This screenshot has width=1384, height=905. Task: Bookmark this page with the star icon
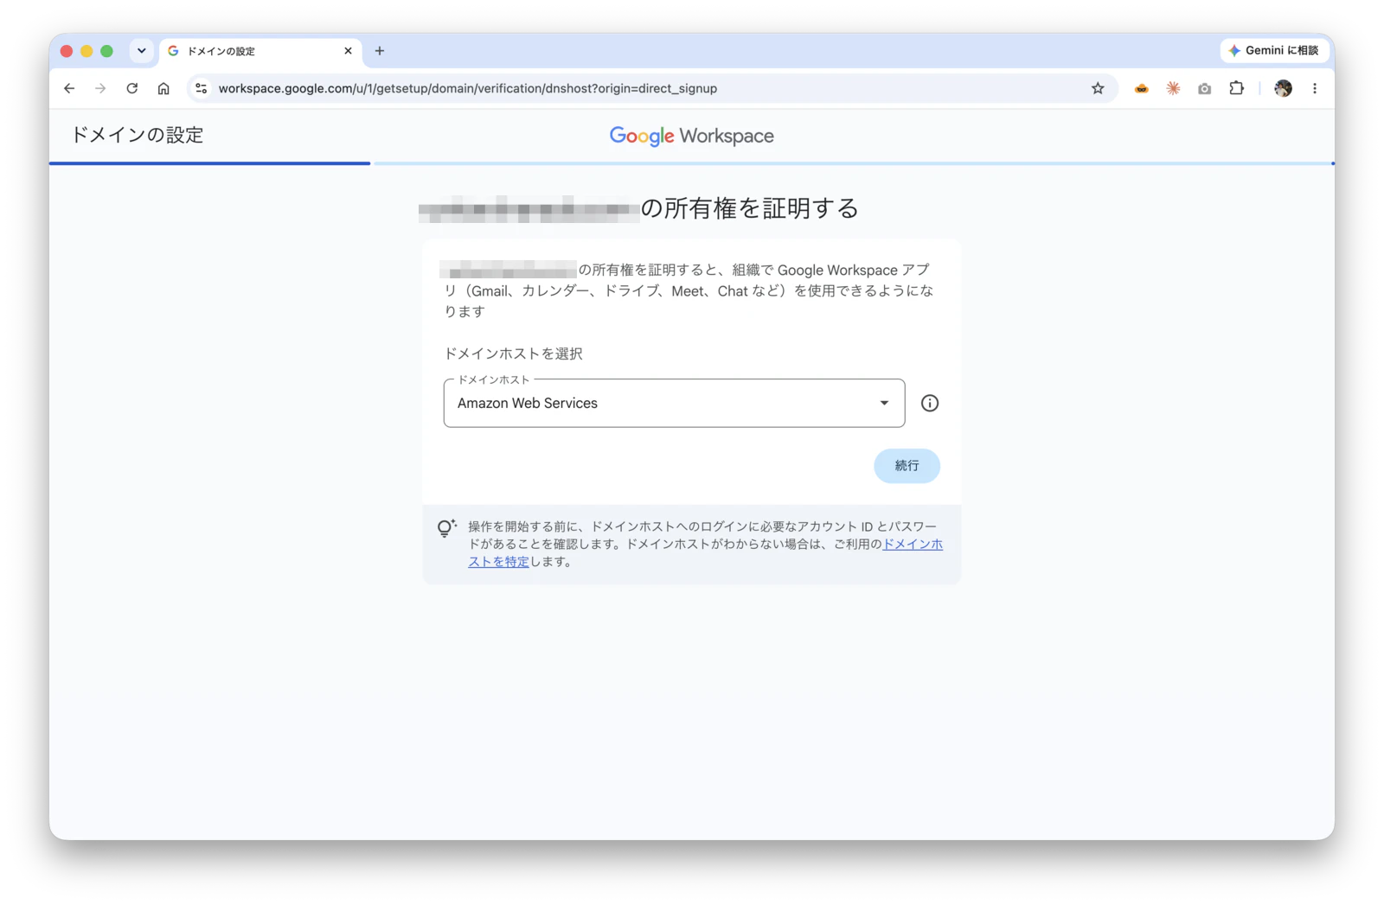pyautogui.click(x=1098, y=88)
